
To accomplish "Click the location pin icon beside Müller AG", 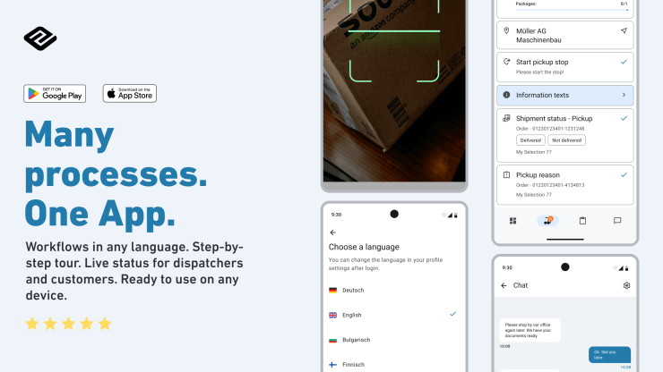I will [x=506, y=30].
